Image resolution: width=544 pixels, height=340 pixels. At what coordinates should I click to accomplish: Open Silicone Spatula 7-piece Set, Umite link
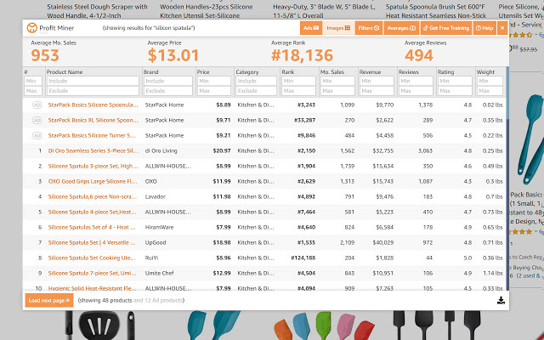click(93, 273)
